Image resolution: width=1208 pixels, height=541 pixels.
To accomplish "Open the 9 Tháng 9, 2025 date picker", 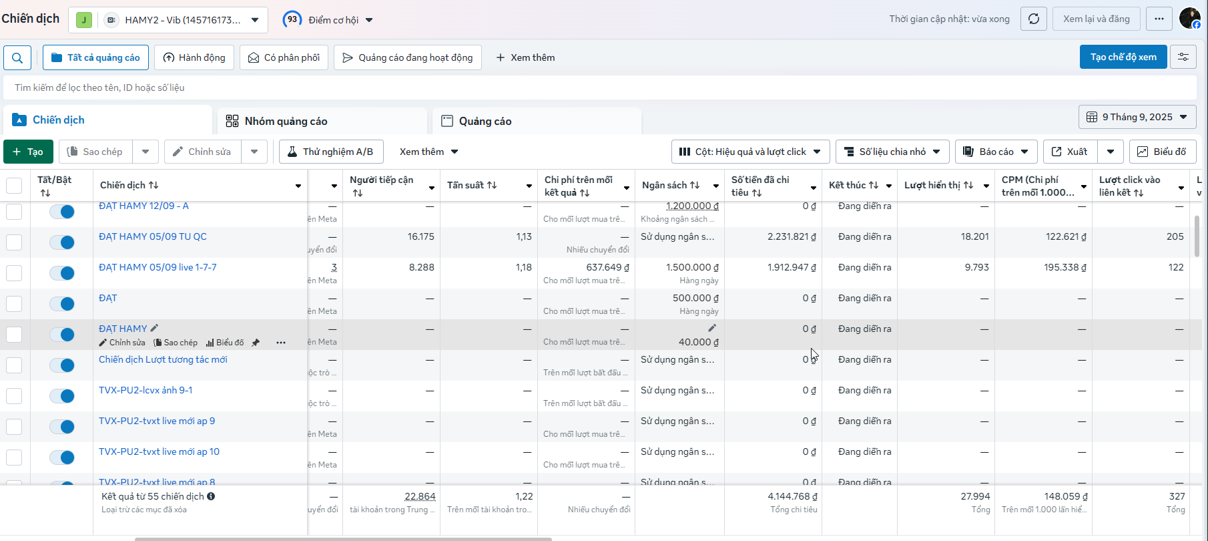I will 1137,117.
